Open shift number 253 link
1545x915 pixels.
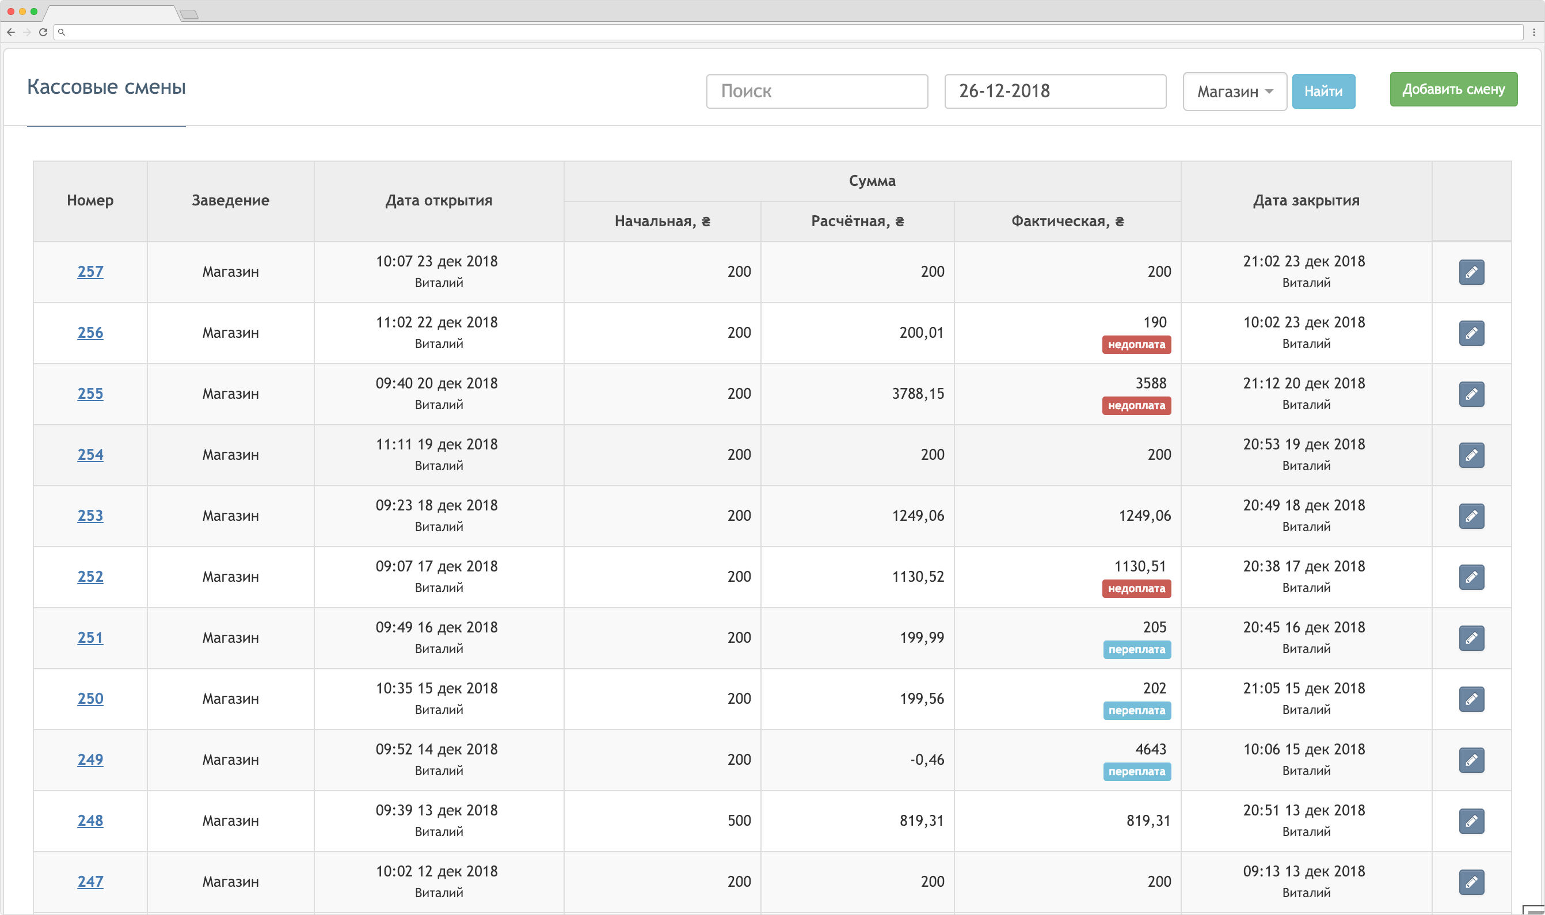click(x=90, y=516)
